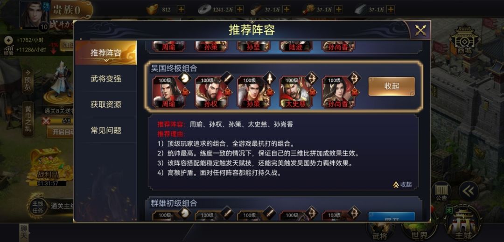
Task: Open the 世界 world map icon
Action: 420,231
